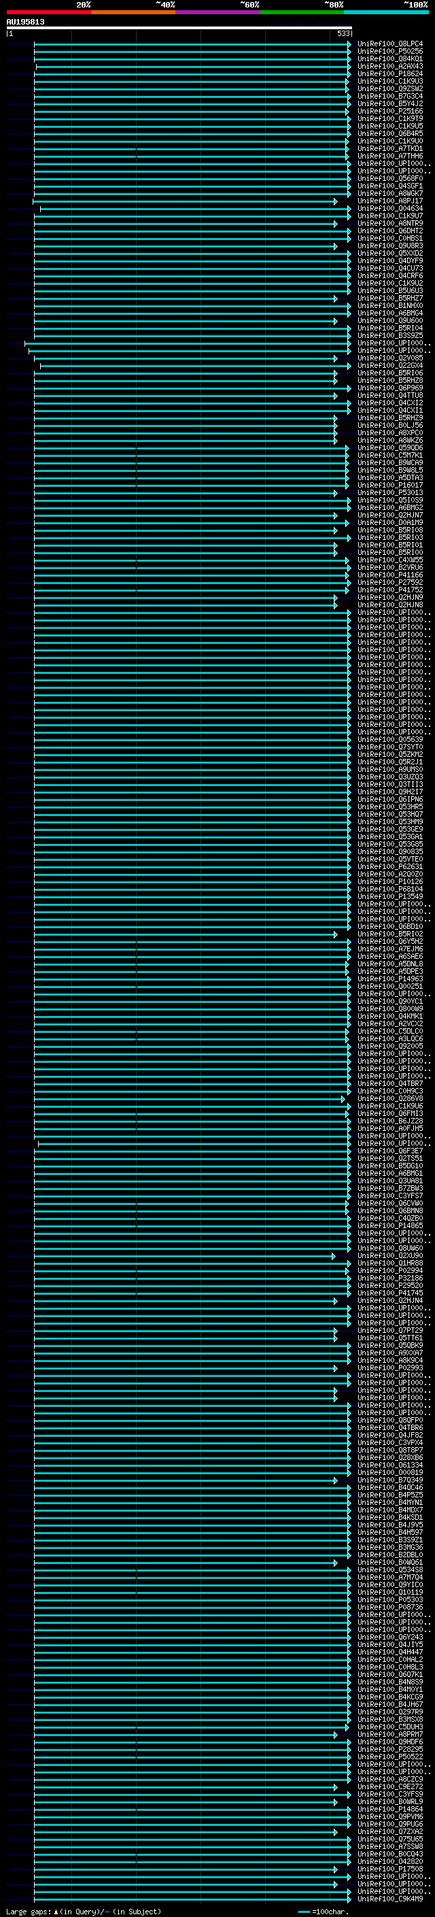Select the UniRef100_Q6DHT2 label

click(x=390, y=231)
